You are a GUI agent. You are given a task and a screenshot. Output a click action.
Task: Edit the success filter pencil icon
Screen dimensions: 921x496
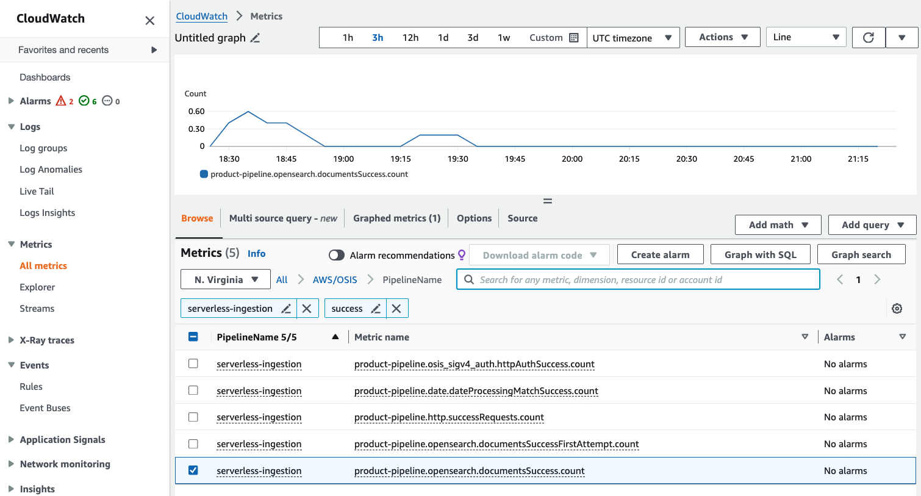pyautogui.click(x=376, y=309)
